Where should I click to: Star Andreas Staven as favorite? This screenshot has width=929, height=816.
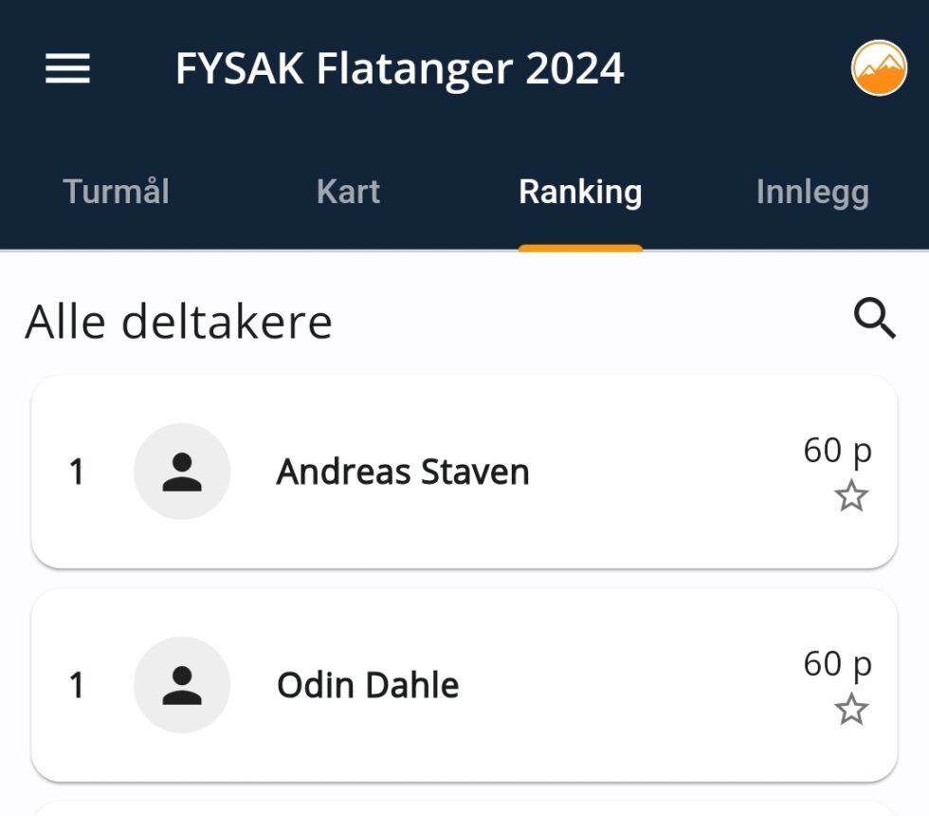pos(851,496)
